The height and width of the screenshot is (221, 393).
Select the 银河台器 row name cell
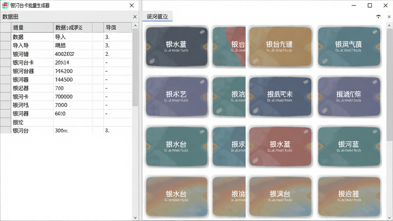[32, 71]
